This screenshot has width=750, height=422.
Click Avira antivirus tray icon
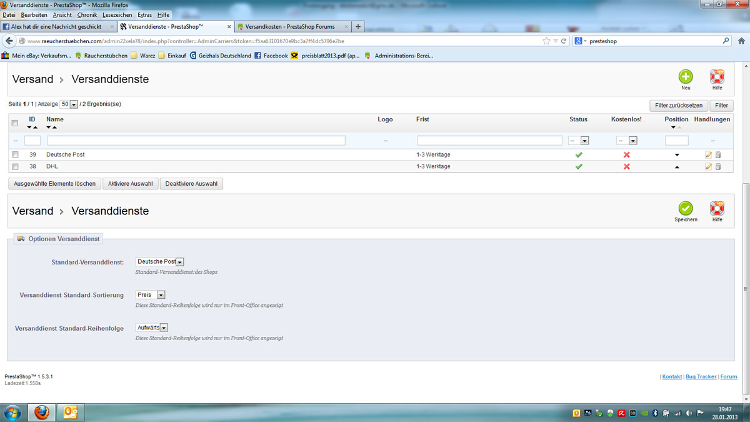coord(621,413)
